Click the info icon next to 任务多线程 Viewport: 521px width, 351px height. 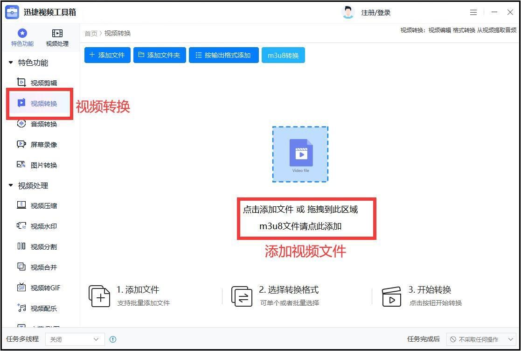coord(113,339)
